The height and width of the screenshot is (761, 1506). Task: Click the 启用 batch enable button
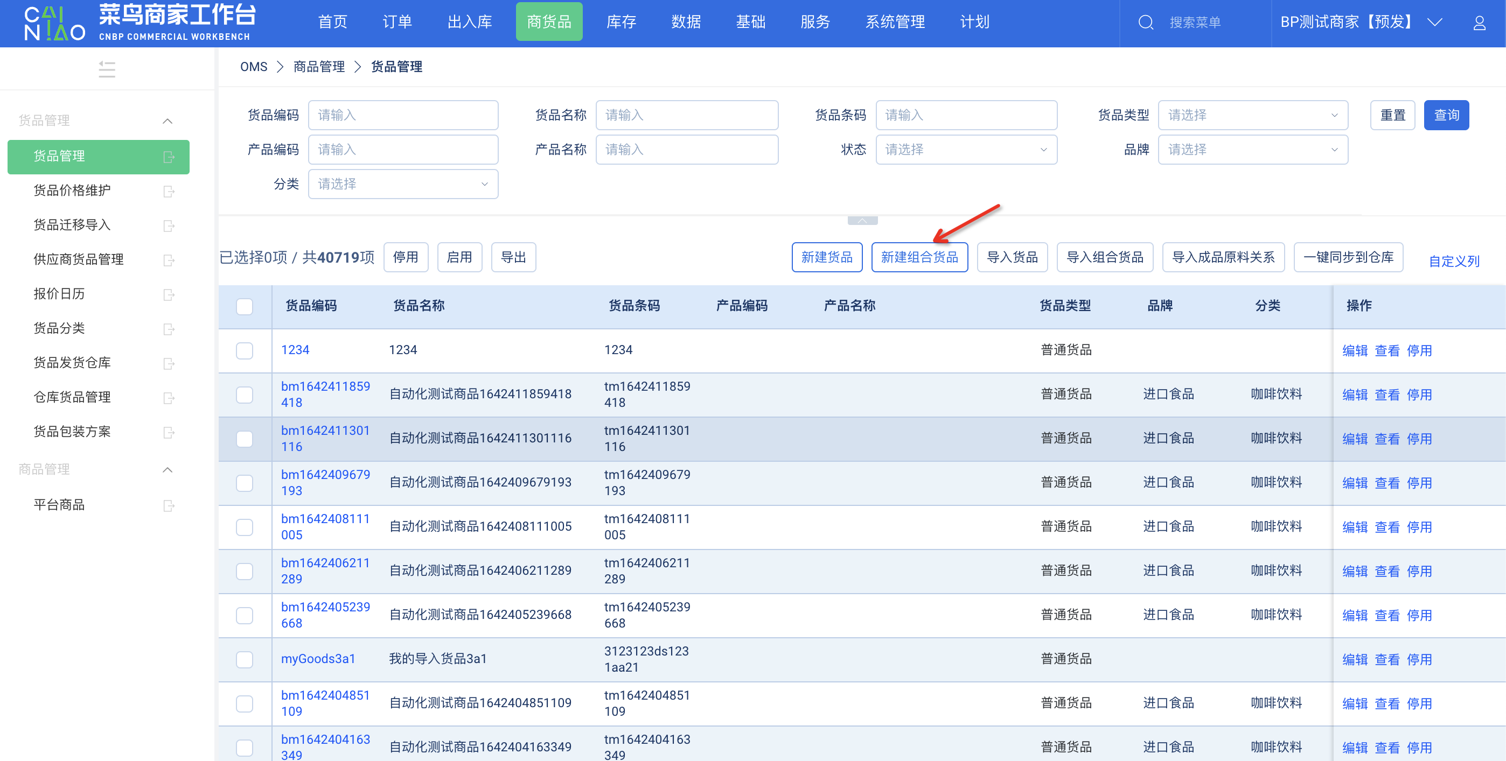tap(459, 258)
